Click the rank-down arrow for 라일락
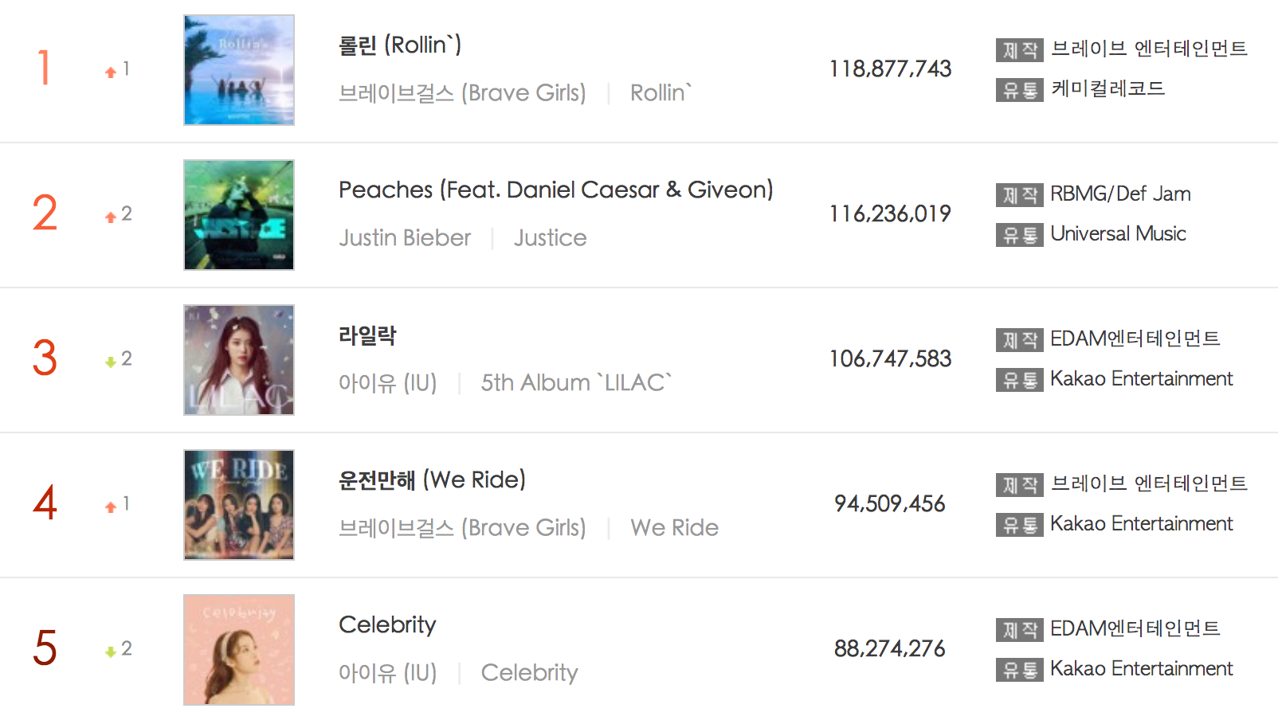Screen dimensions: 1278x720 pyautogui.click(x=111, y=362)
